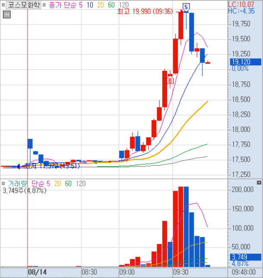
Task: Click the 09:48:00 current time label
Action: 245,272
